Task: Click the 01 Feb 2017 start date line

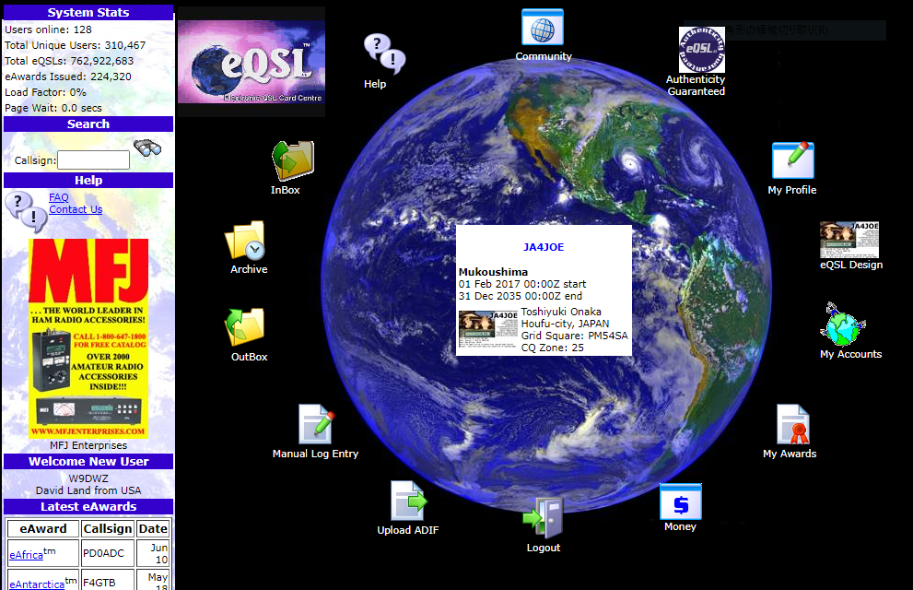Action: coord(521,284)
